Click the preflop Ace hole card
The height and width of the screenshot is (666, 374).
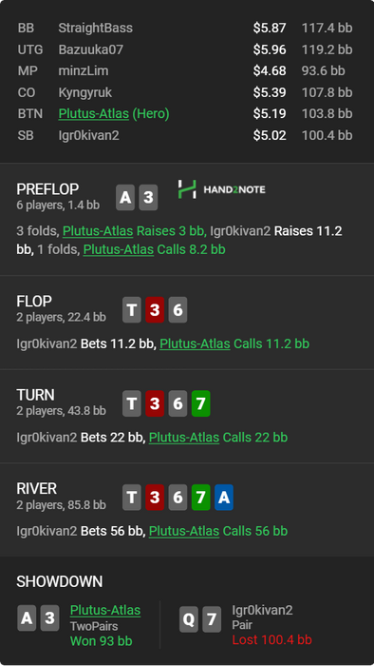125,198
